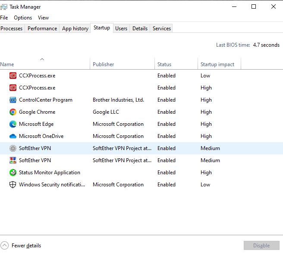Click the Low impact value in the Windows Security row
The width and height of the screenshot is (283, 256).
click(x=205, y=185)
